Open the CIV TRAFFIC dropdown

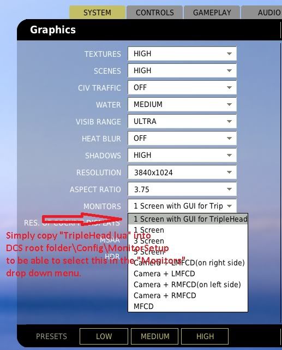click(x=182, y=87)
